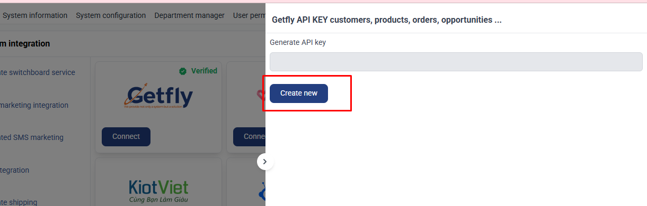Viewport: 647px width, 206px height.
Task: Open the Department manager tab
Action: coord(190,15)
